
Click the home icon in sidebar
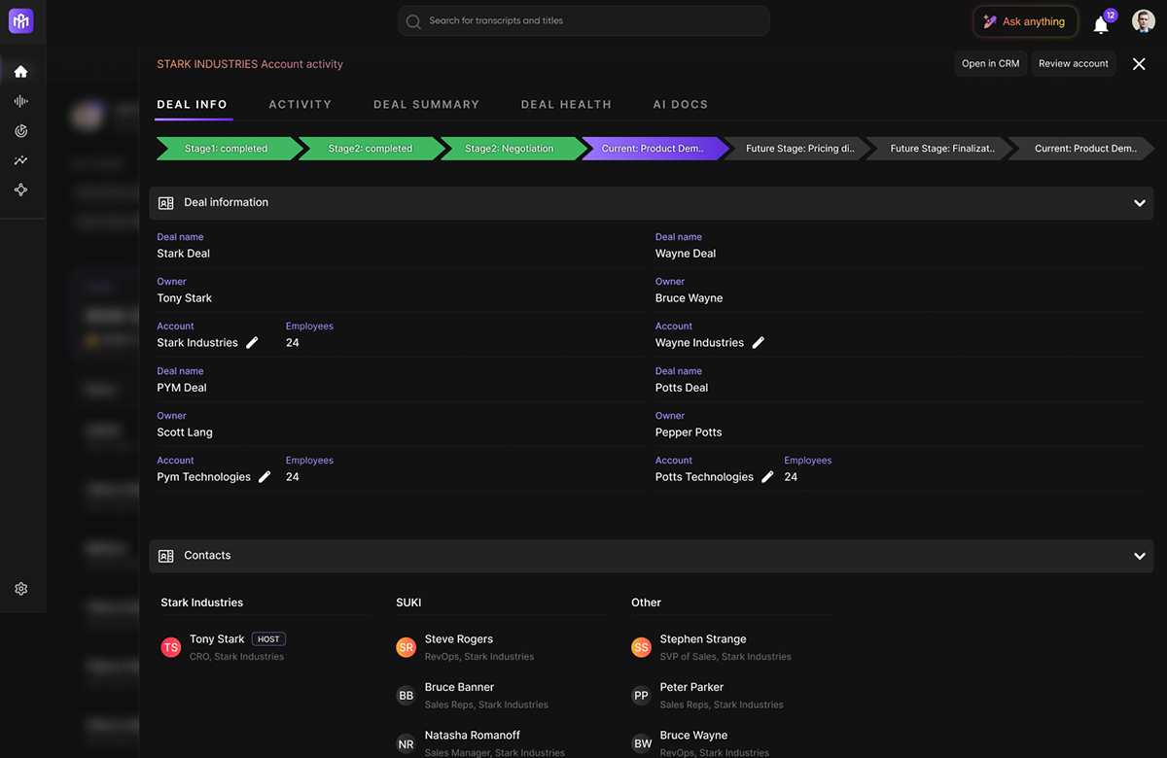[20, 71]
